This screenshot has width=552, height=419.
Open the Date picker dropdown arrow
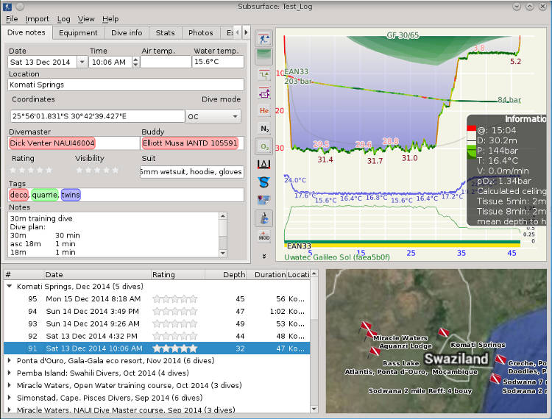point(81,62)
